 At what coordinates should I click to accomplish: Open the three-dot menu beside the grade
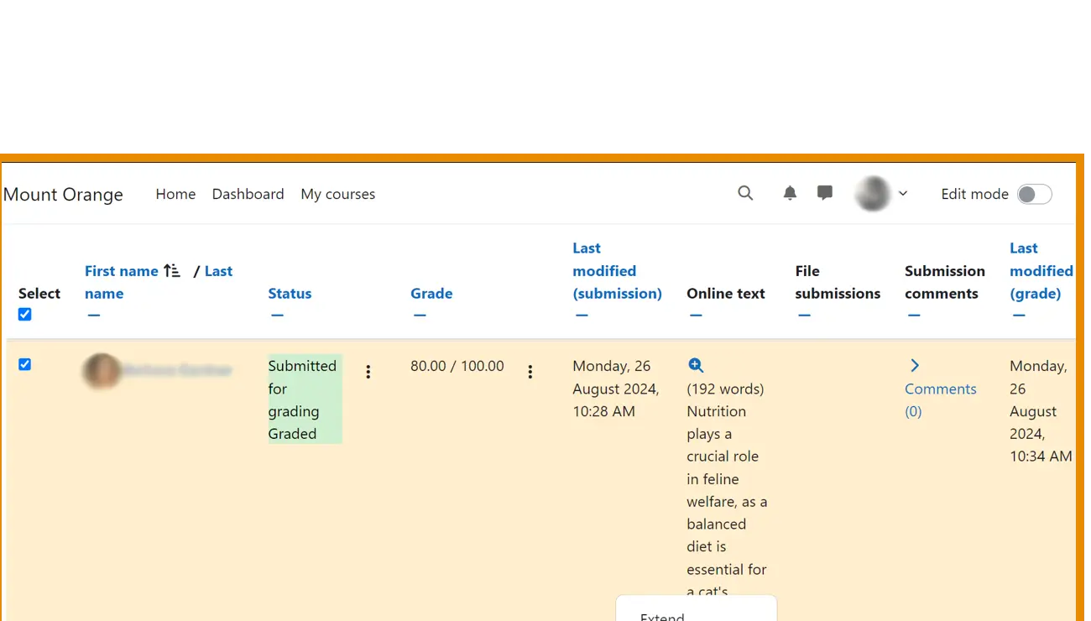(530, 372)
